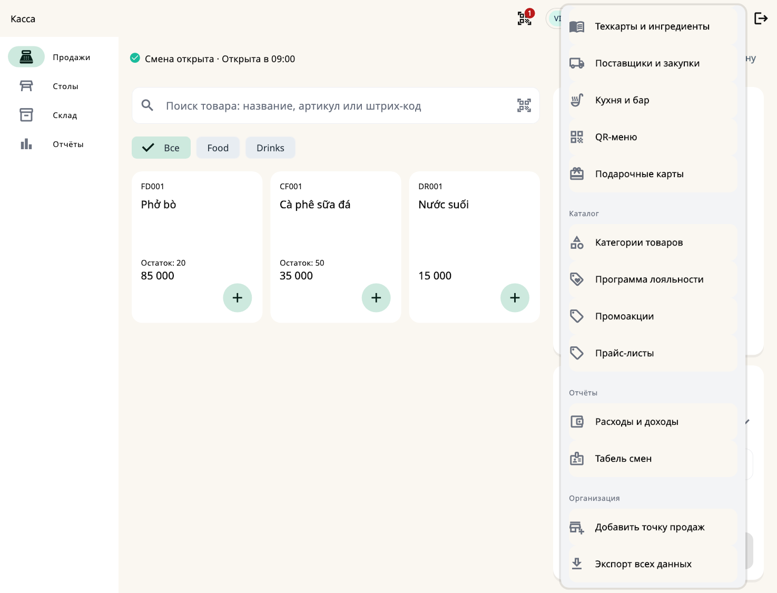777x593 pixels.
Task: Open Техкарты и ингредиенты menu item
Action: point(653,26)
